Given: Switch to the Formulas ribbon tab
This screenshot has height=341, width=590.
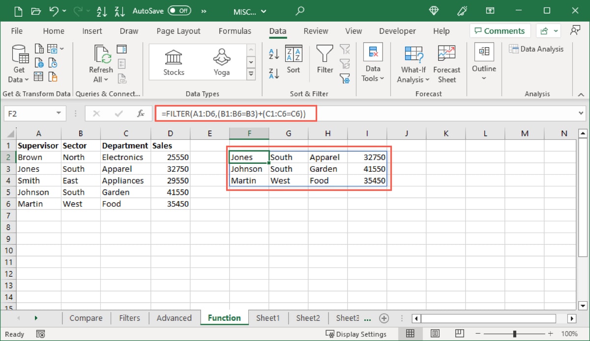Looking at the screenshot, I should (x=235, y=30).
